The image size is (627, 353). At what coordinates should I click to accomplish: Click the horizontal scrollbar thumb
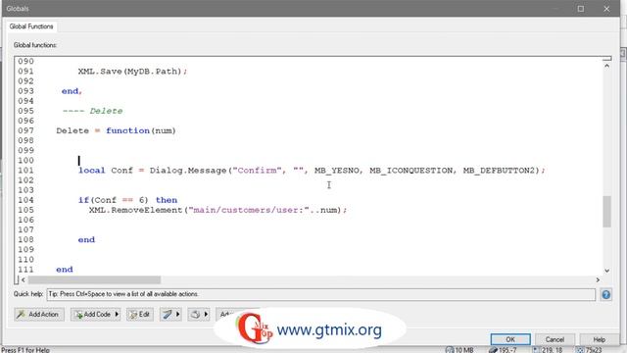coord(94,279)
